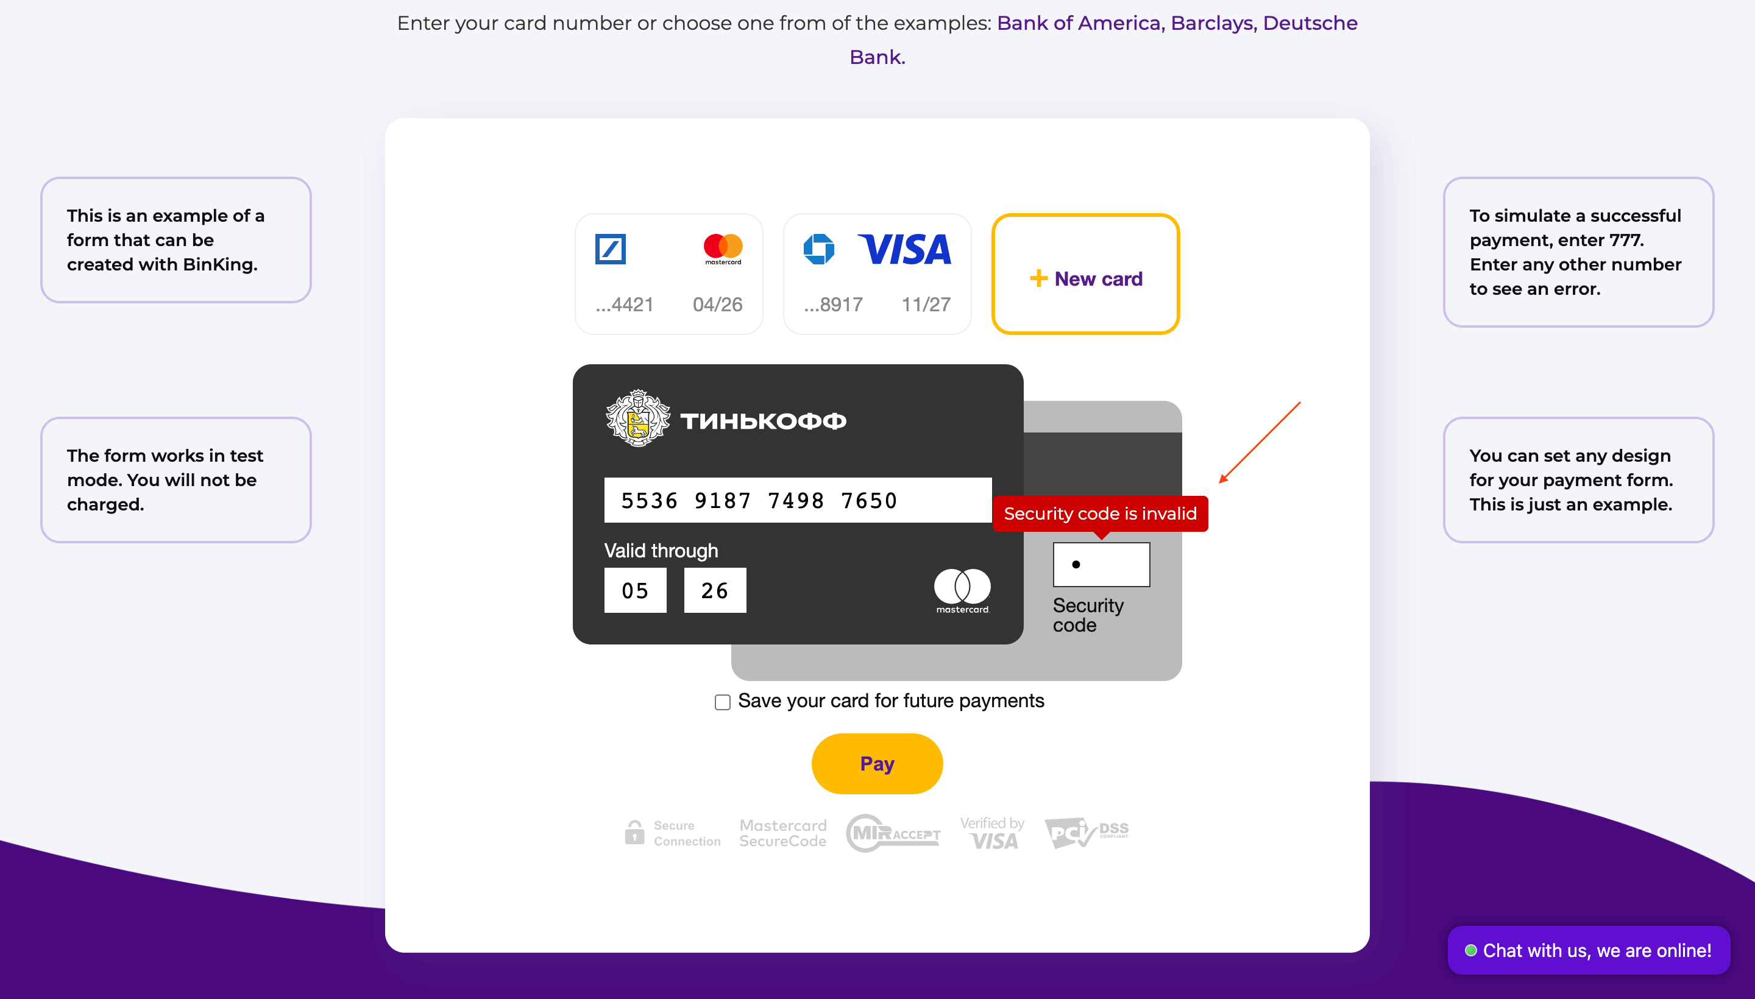Click the Secure Connection lock icon
This screenshot has height=999, width=1755.
(x=634, y=832)
